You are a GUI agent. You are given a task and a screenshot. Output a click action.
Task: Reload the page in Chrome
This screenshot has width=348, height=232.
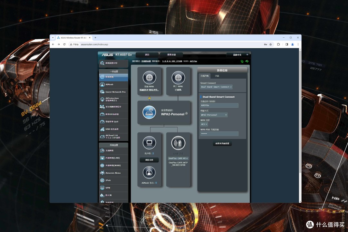(x=64, y=44)
